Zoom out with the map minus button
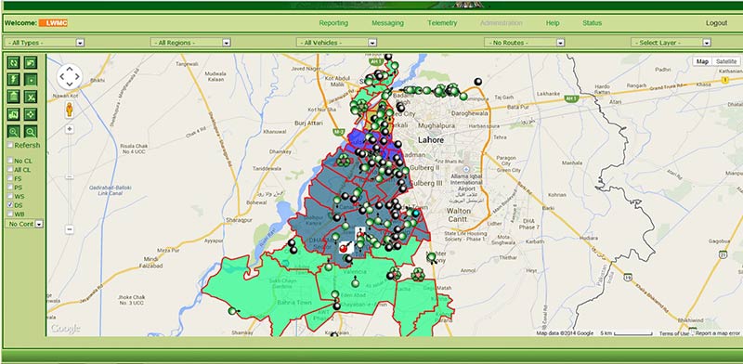Viewport: 743px width, 364px height. click(x=70, y=229)
